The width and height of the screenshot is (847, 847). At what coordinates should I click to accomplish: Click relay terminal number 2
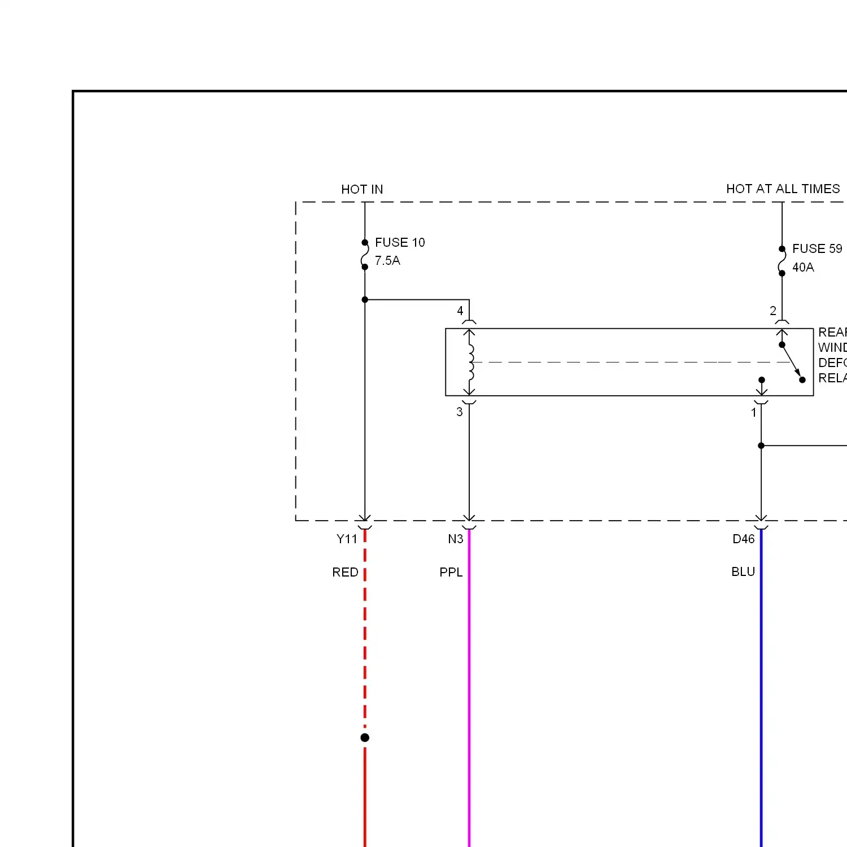coord(773,311)
